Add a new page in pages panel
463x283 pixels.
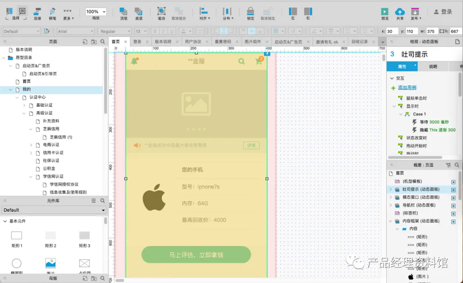(85, 42)
